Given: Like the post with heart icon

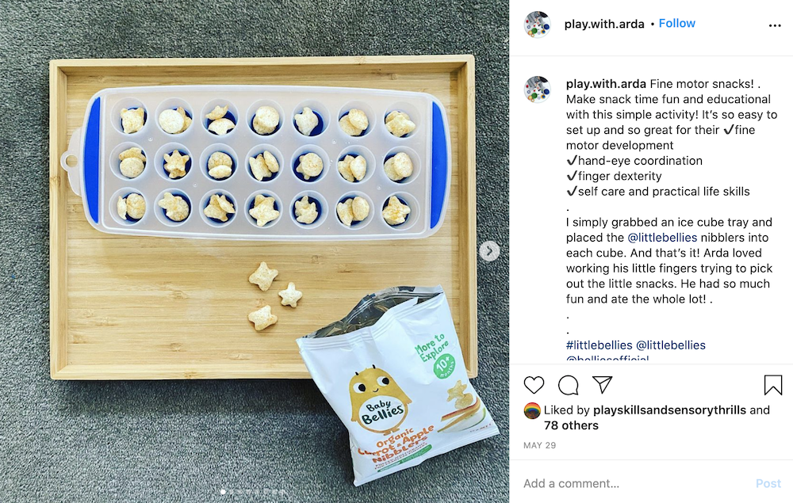Looking at the screenshot, I should pyautogui.click(x=534, y=385).
